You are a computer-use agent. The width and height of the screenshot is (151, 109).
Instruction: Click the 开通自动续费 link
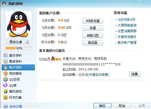click(98, 75)
